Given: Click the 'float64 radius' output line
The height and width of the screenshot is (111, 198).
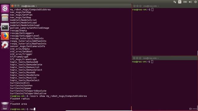Looking at the screenshot, I should pyautogui.click(x=20, y=99).
